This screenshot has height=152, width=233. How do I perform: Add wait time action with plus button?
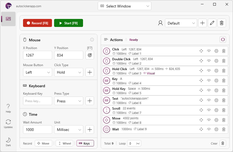pos(90,130)
